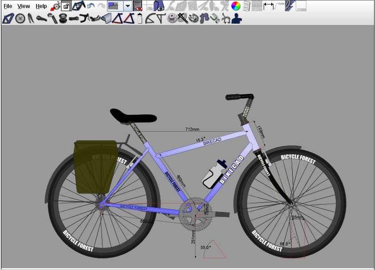375x270 pixels.
Task: Open the wheel settings icon
Action: (20, 18)
